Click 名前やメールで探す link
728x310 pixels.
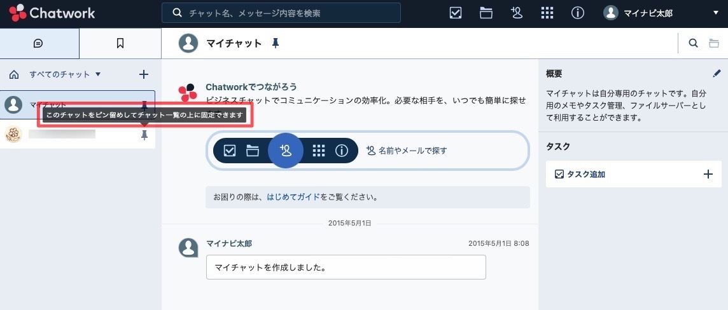pos(407,150)
